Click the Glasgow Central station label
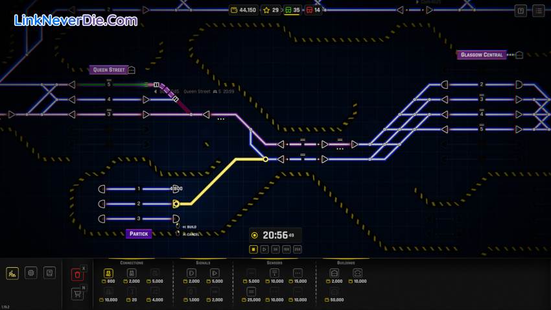The height and width of the screenshot is (310, 551). [483, 55]
